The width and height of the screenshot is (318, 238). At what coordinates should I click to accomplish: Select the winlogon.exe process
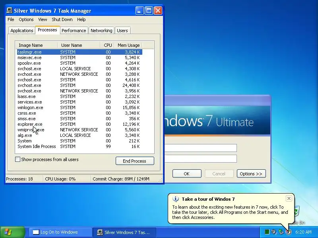(x=79, y=107)
